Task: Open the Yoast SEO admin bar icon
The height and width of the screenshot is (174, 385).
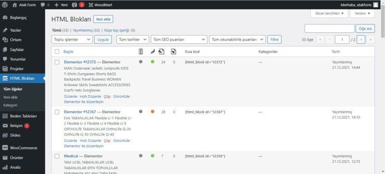Action: 75,5
